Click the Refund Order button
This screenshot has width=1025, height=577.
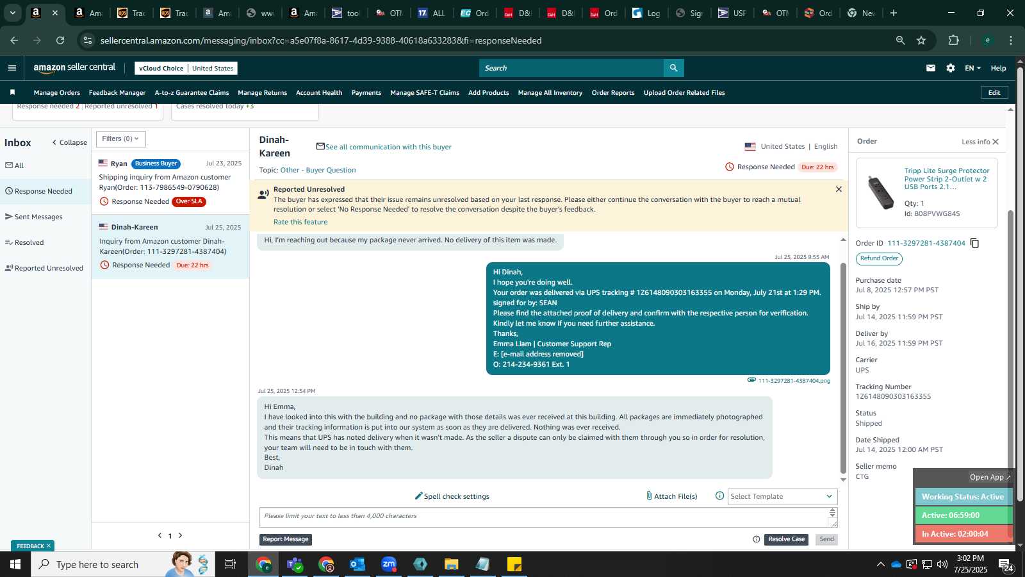(879, 258)
